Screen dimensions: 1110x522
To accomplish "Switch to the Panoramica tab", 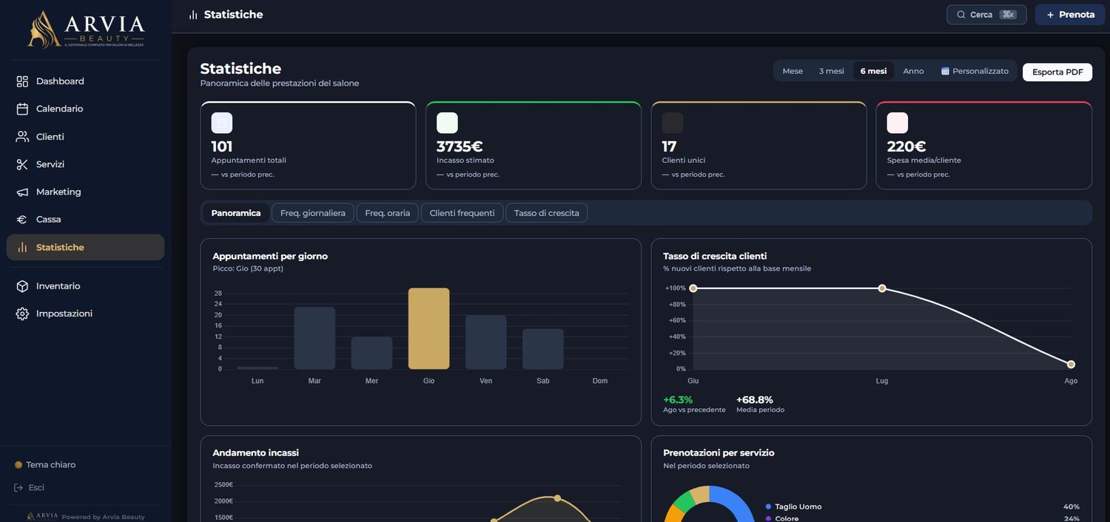I will click(x=236, y=213).
